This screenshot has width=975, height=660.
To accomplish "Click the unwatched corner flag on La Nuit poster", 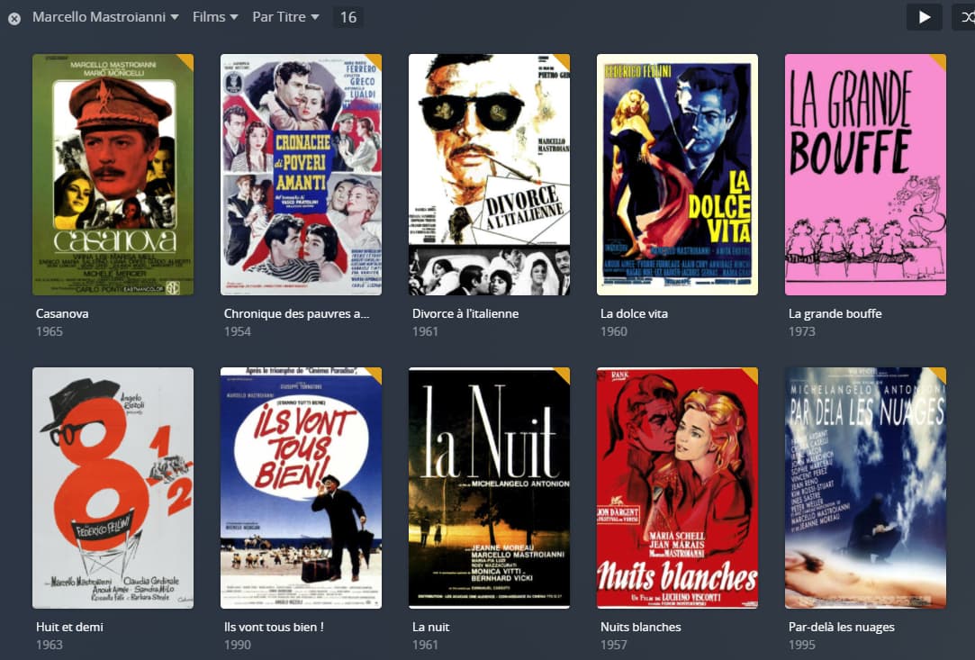I will [564, 374].
